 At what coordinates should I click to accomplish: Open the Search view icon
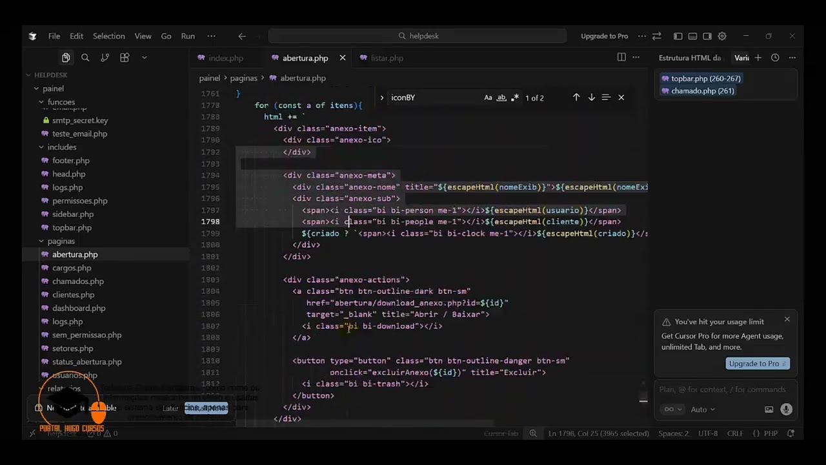85,57
